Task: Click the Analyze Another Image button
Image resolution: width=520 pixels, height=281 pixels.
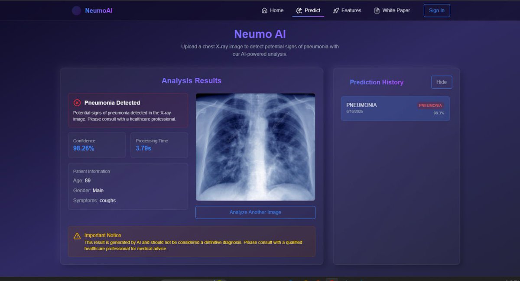Action: pyautogui.click(x=255, y=212)
